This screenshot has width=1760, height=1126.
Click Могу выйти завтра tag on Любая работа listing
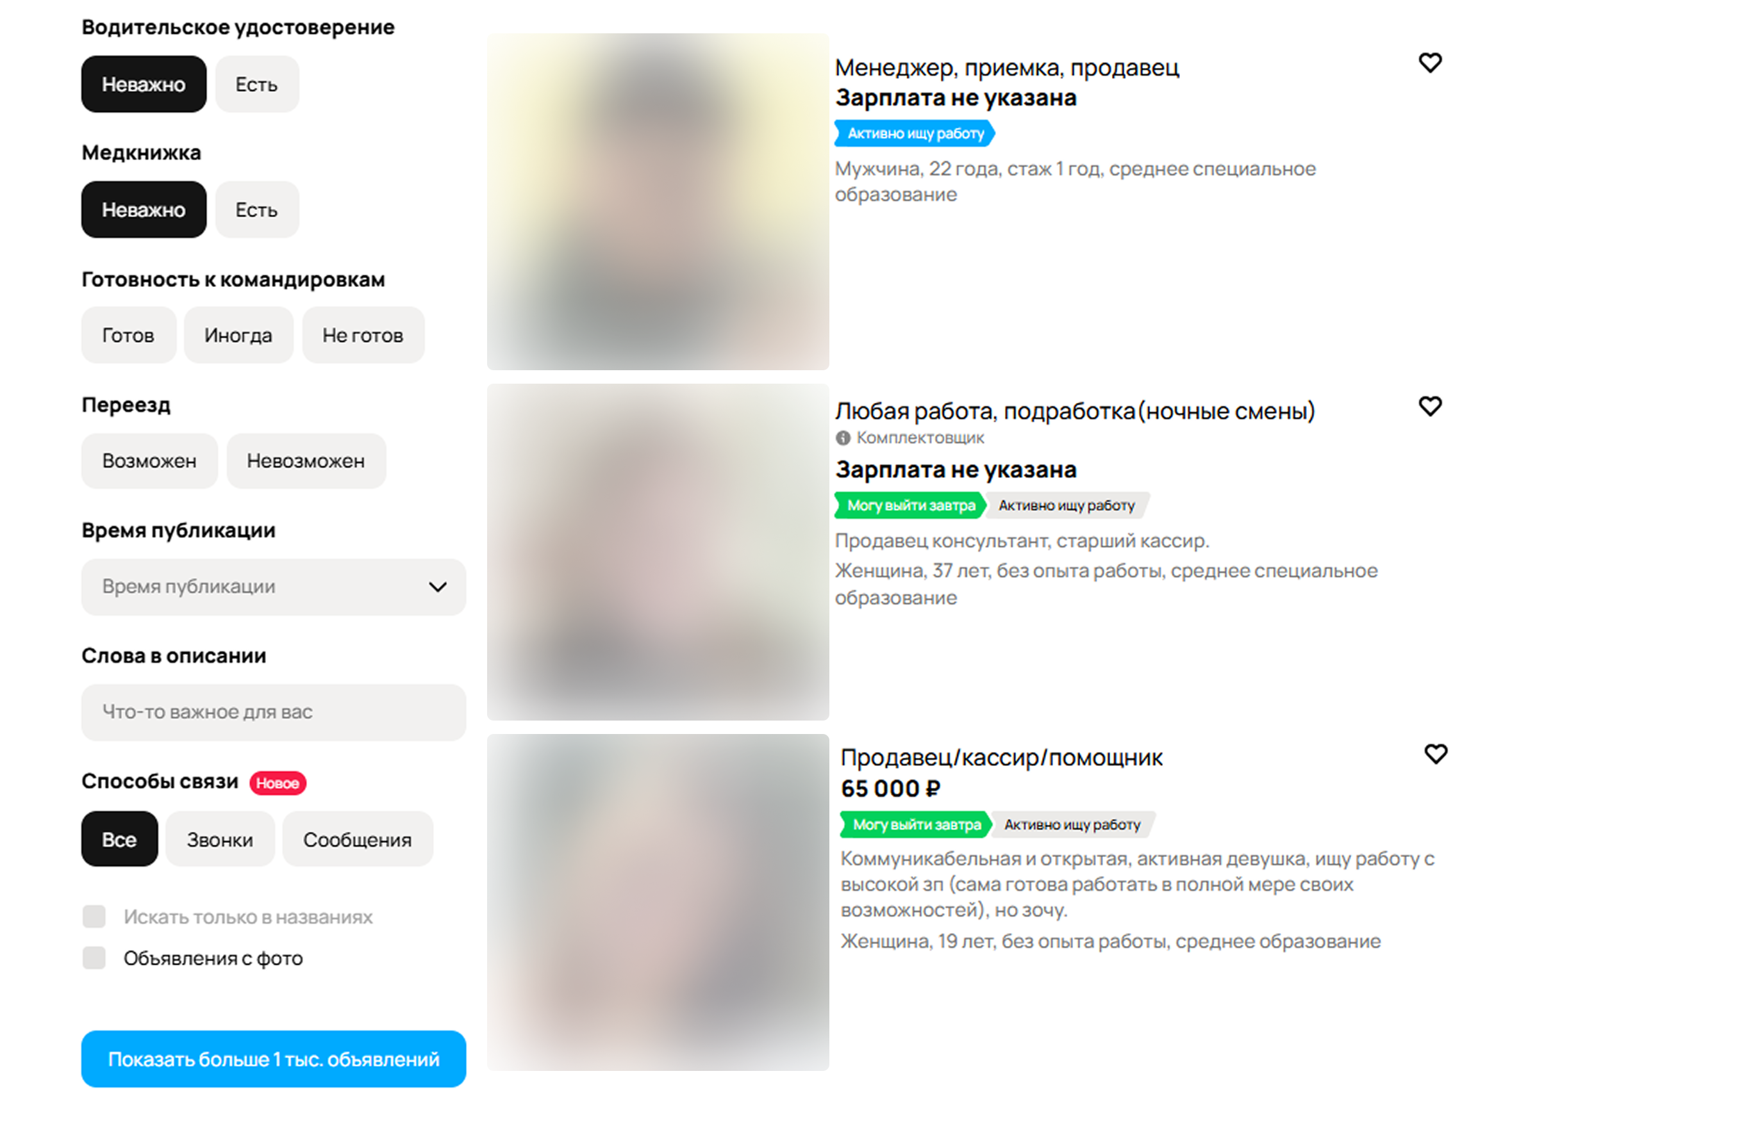tap(911, 506)
